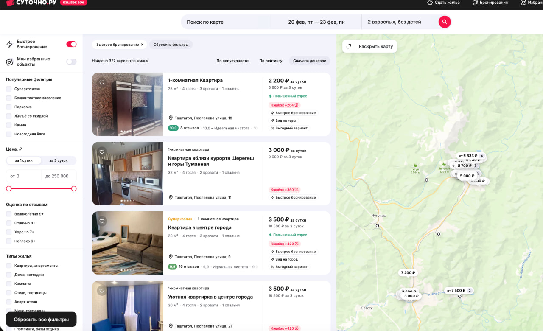Click heart icon on Квартира в центре города
The width and height of the screenshot is (543, 331).
(102, 221)
